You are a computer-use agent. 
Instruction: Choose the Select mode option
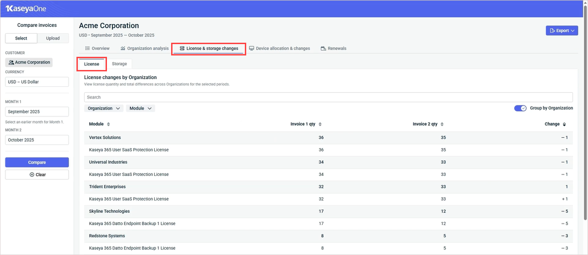click(21, 38)
